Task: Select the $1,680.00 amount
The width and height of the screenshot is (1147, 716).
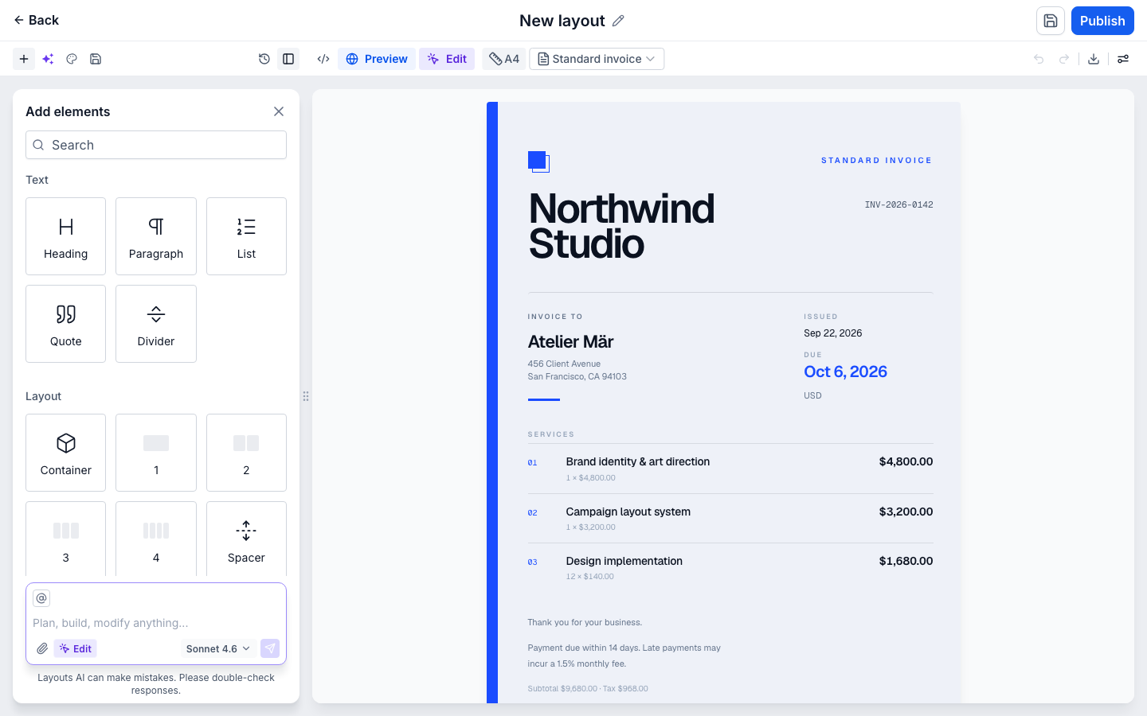Action: coord(906,561)
